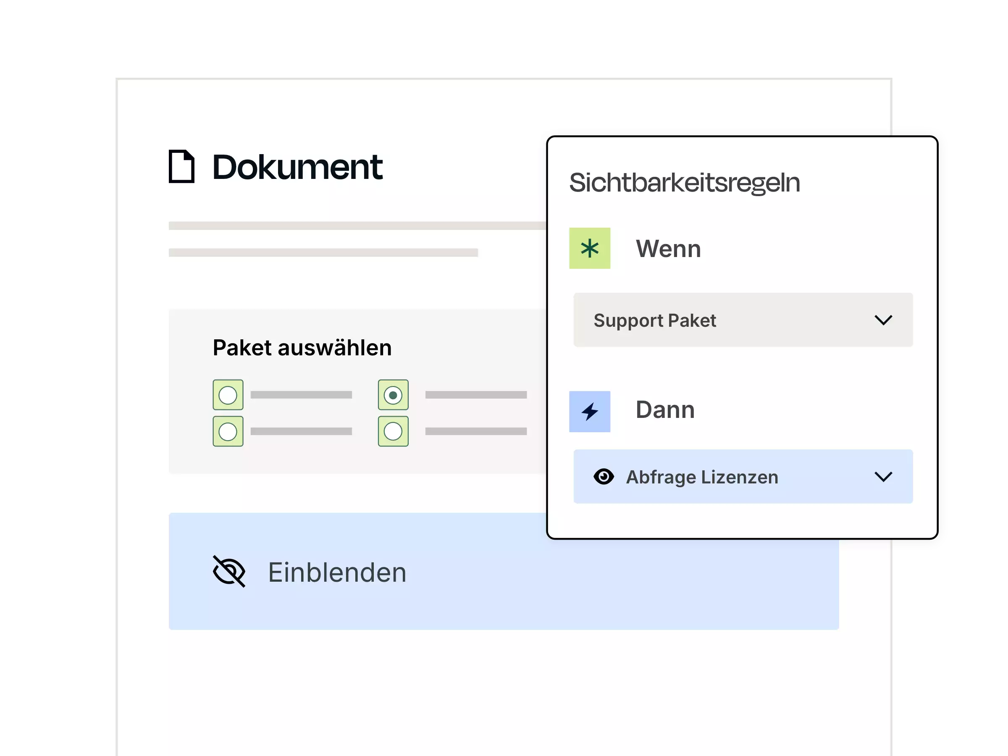
Task: Click the crossed-out eye icon near Einblenden
Action: click(228, 572)
